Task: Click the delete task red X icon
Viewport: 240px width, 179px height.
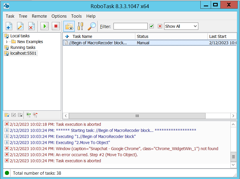Action: pyautogui.click(x=31, y=26)
